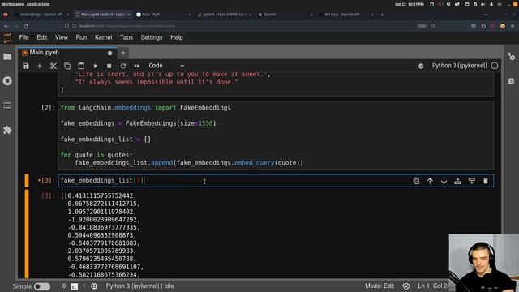Open the View menu
This screenshot has width=519, height=292.
coord(62,37)
